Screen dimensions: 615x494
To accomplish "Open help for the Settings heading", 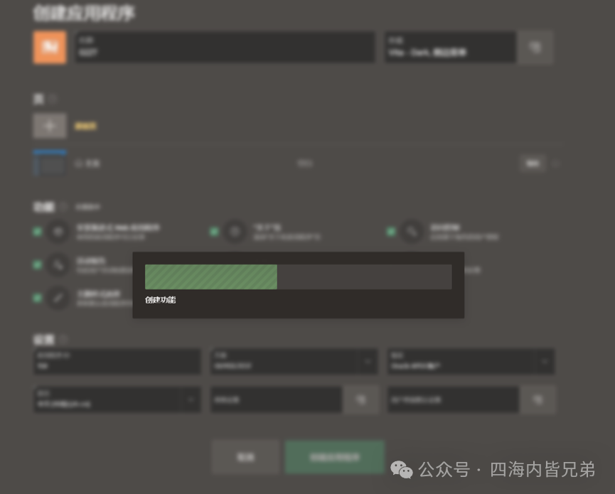I will point(63,339).
